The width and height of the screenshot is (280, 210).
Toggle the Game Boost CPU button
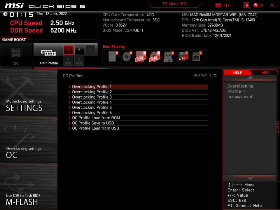pyautogui.click(x=16, y=56)
